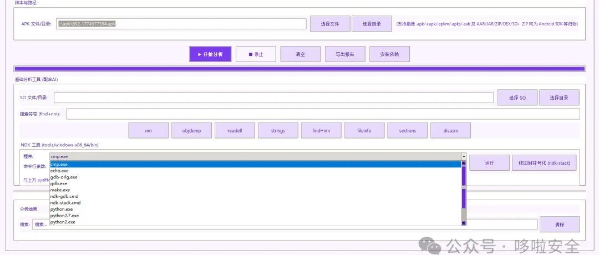Select gdb.exe in the dropdown list

coord(255,183)
